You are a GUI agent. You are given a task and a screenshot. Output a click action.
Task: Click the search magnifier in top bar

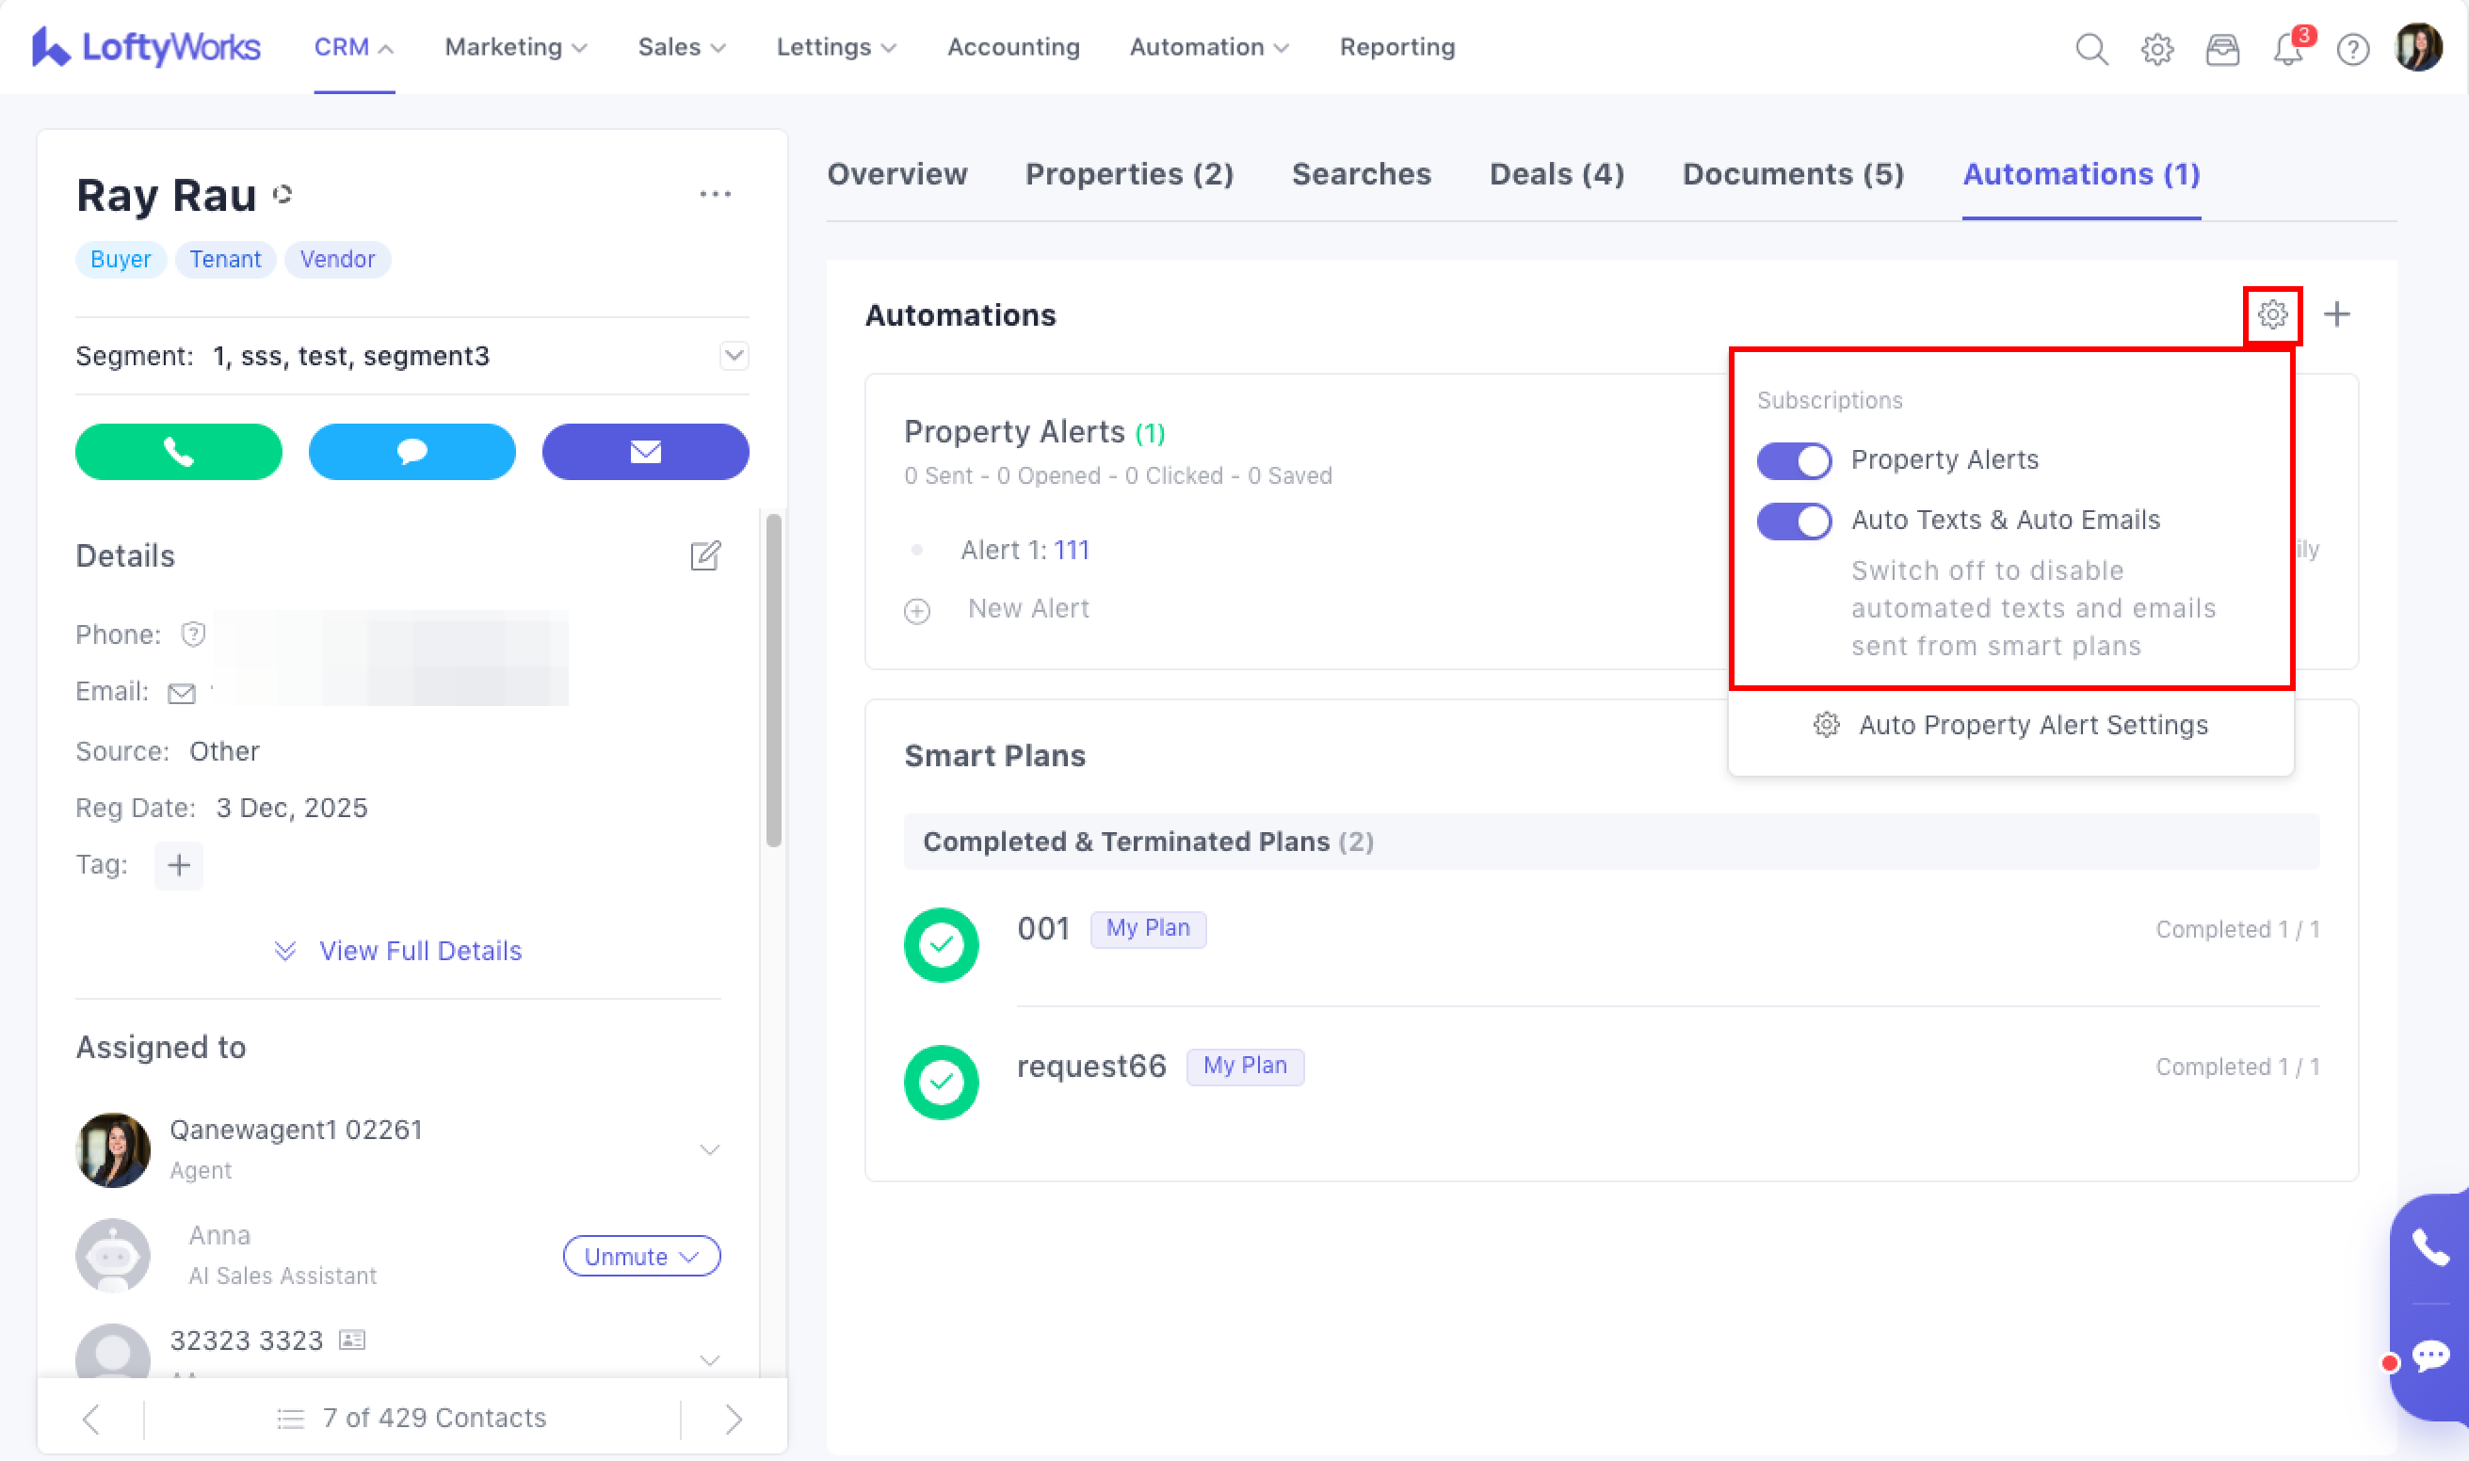coord(2090,48)
